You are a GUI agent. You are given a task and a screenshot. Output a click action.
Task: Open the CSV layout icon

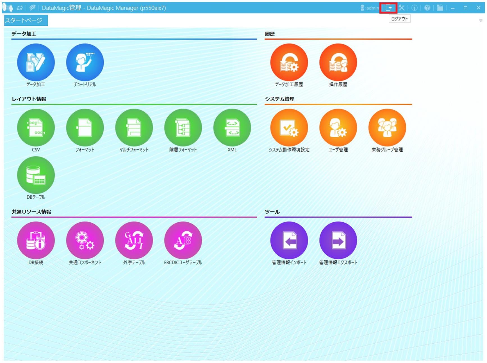(x=36, y=128)
